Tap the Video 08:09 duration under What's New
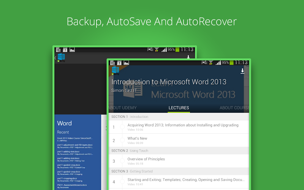The height and width of the screenshot is (190, 304). tap(135, 143)
